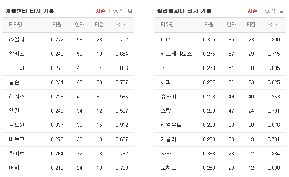Select batter 볼드윈
Viewport: 289px width, 177px height.
pos(17,125)
